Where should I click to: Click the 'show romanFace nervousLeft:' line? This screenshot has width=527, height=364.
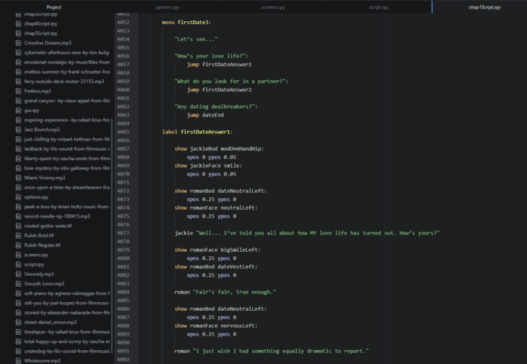[216, 325]
